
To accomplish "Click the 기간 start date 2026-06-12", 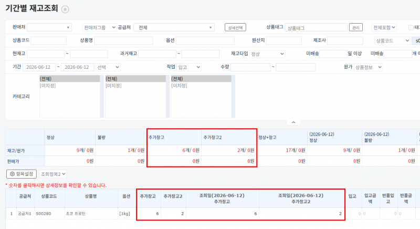I will click(39, 67).
